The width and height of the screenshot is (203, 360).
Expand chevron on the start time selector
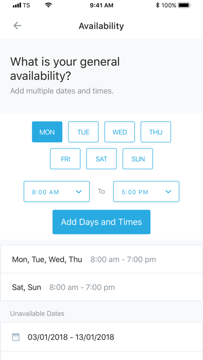[79, 192]
